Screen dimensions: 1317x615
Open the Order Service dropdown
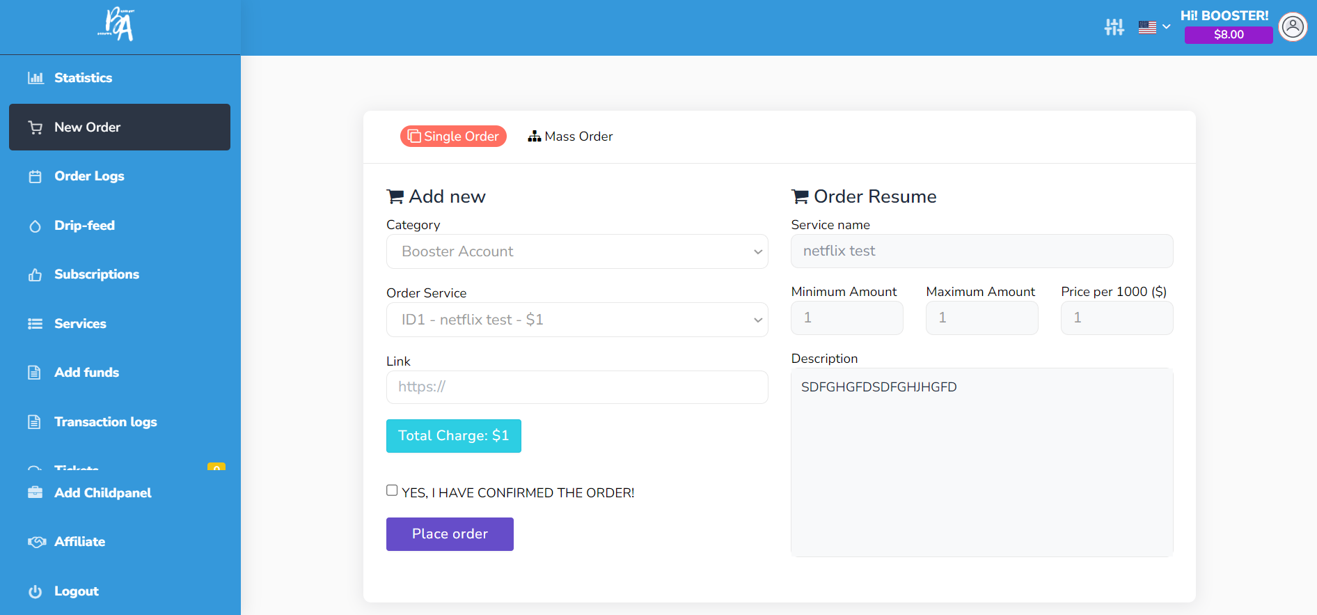point(577,320)
